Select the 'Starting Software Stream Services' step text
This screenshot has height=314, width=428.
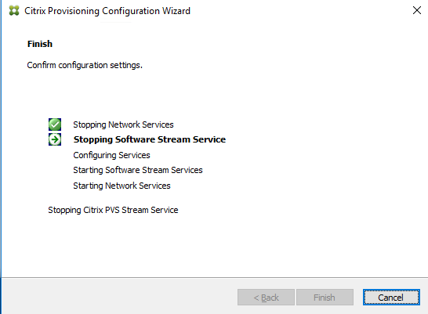click(x=138, y=170)
